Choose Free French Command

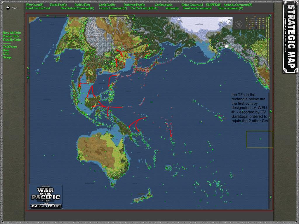197,8
